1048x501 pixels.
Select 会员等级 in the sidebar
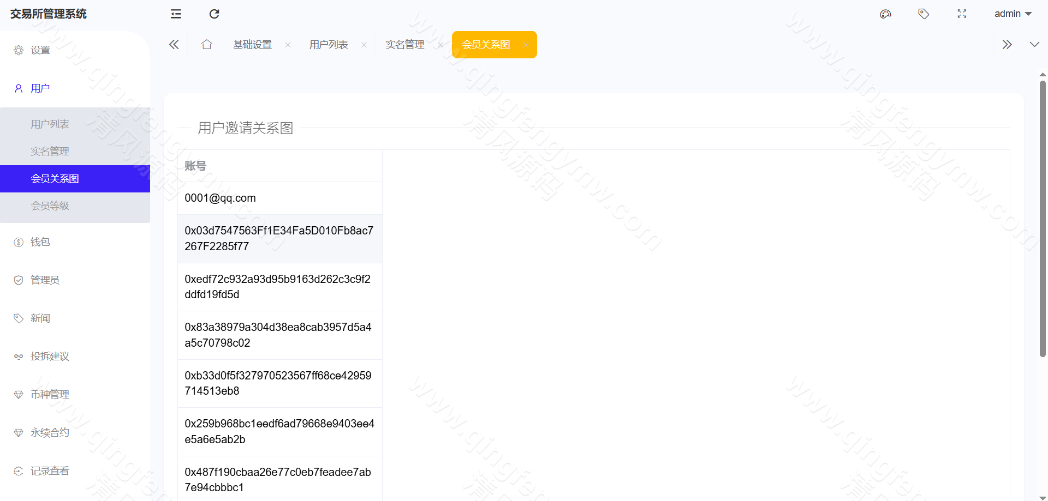pos(50,206)
